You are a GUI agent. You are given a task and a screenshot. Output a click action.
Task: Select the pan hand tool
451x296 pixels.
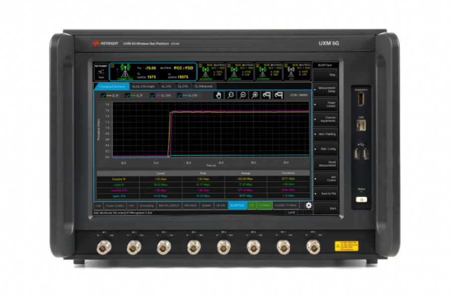coord(218,95)
